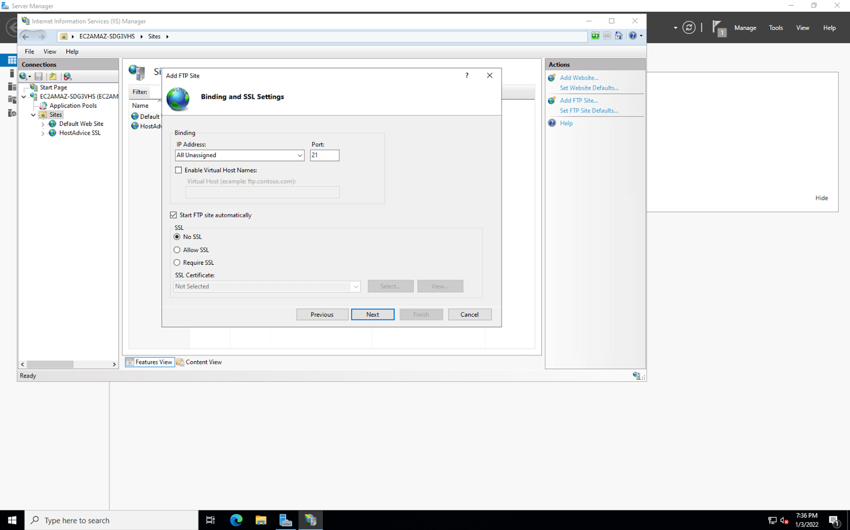Expand the Default Web Site node
Image resolution: width=850 pixels, height=530 pixels.
point(43,124)
